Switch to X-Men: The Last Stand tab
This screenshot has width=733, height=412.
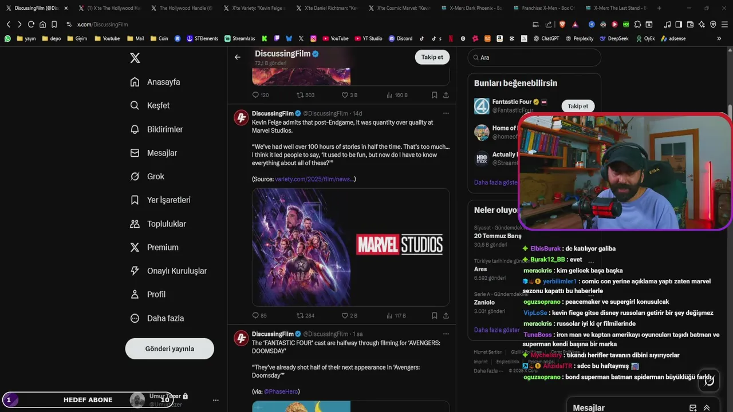pyautogui.click(x=616, y=8)
